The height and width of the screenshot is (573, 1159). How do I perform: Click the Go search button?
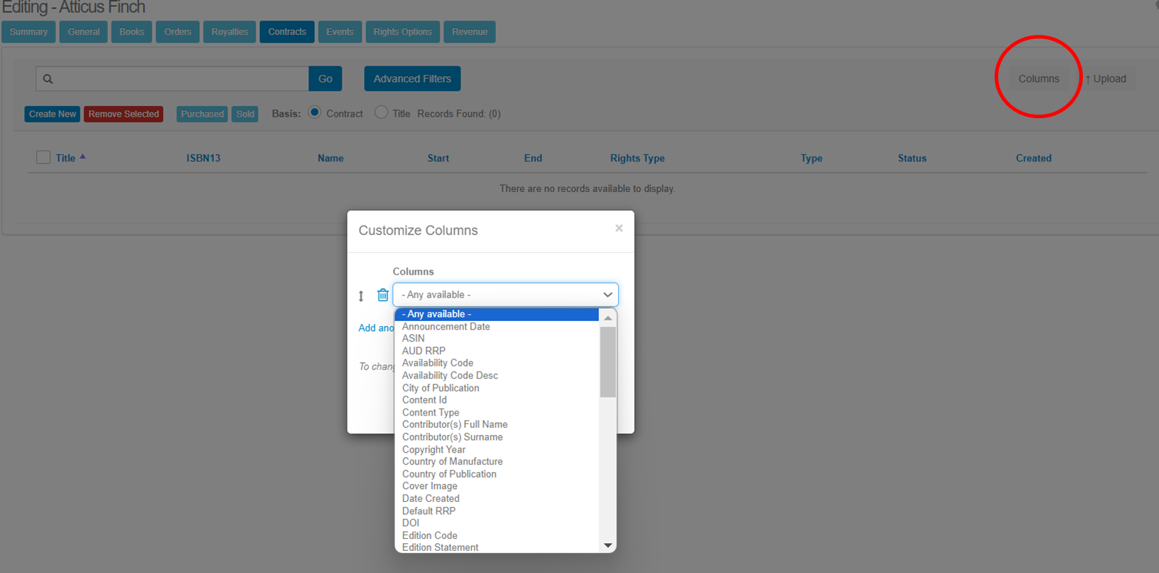click(x=325, y=79)
